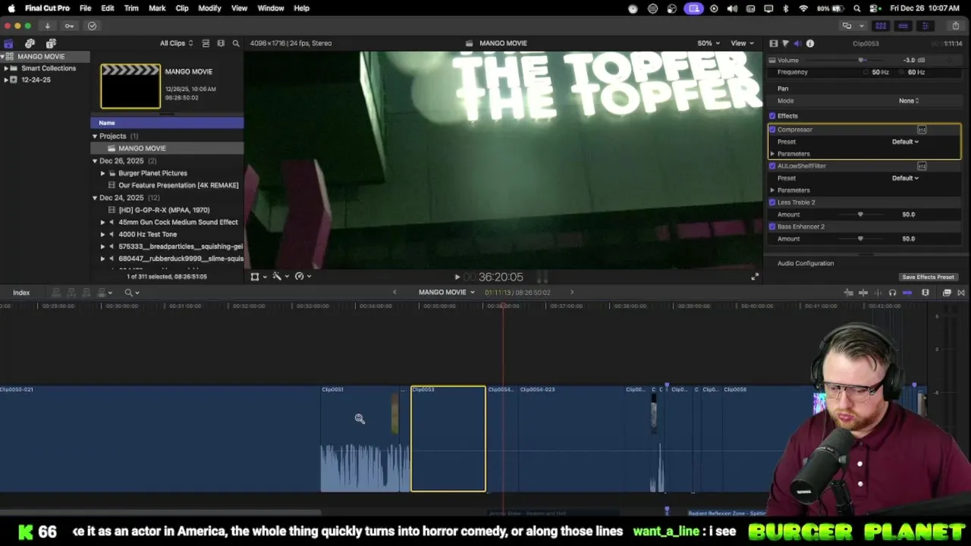Expand Smart Collections folder
The height and width of the screenshot is (546, 971).
point(6,68)
